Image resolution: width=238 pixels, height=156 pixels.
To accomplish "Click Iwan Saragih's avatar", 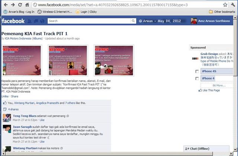I will (x=7, y=129).
